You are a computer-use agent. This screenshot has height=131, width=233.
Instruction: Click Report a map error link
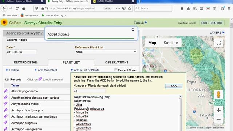[x=215, y=128]
